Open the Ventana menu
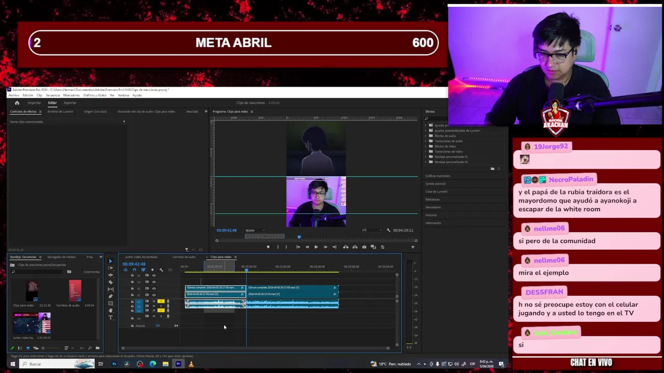The image size is (664, 373). tap(123, 95)
